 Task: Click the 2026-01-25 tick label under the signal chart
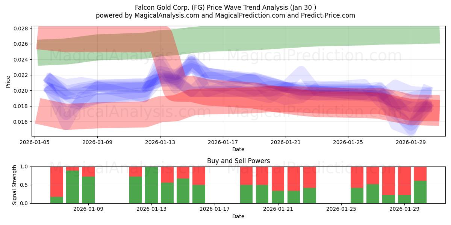[341, 209]
